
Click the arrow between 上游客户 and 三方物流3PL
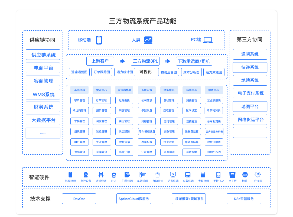[122, 61]
